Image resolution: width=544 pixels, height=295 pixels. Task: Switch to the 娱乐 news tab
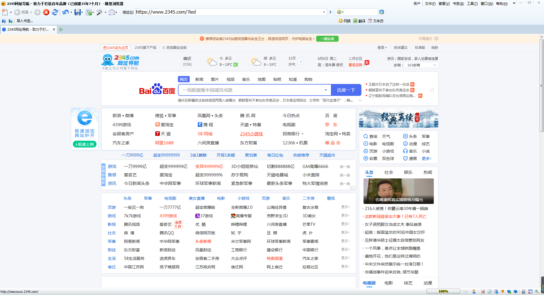(x=408, y=172)
